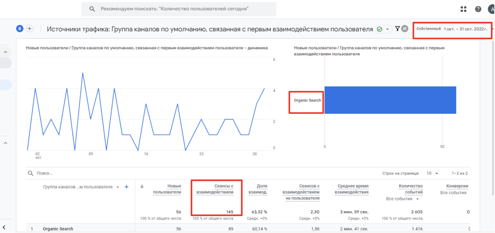Click the grey И badge icon

click(x=405, y=29)
